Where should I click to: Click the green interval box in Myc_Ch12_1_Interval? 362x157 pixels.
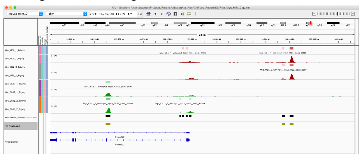[x=108, y=82]
